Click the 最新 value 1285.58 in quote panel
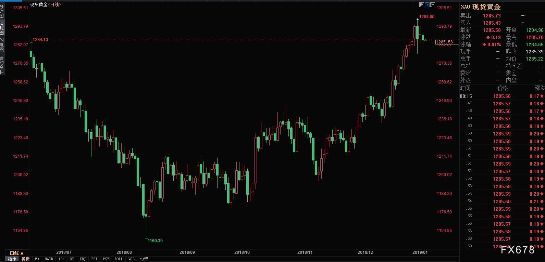The image size is (545, 262). click(x=492, y=30)
